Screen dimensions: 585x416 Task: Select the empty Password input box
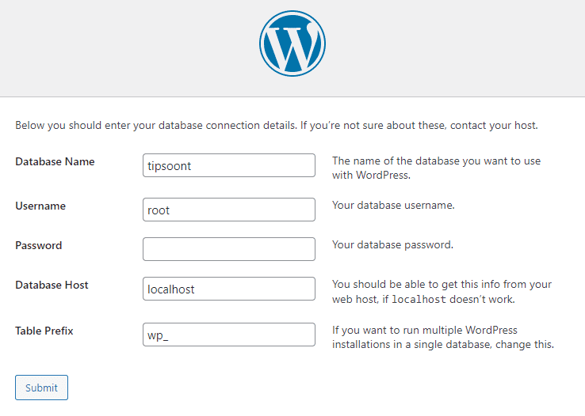point(229,249)
